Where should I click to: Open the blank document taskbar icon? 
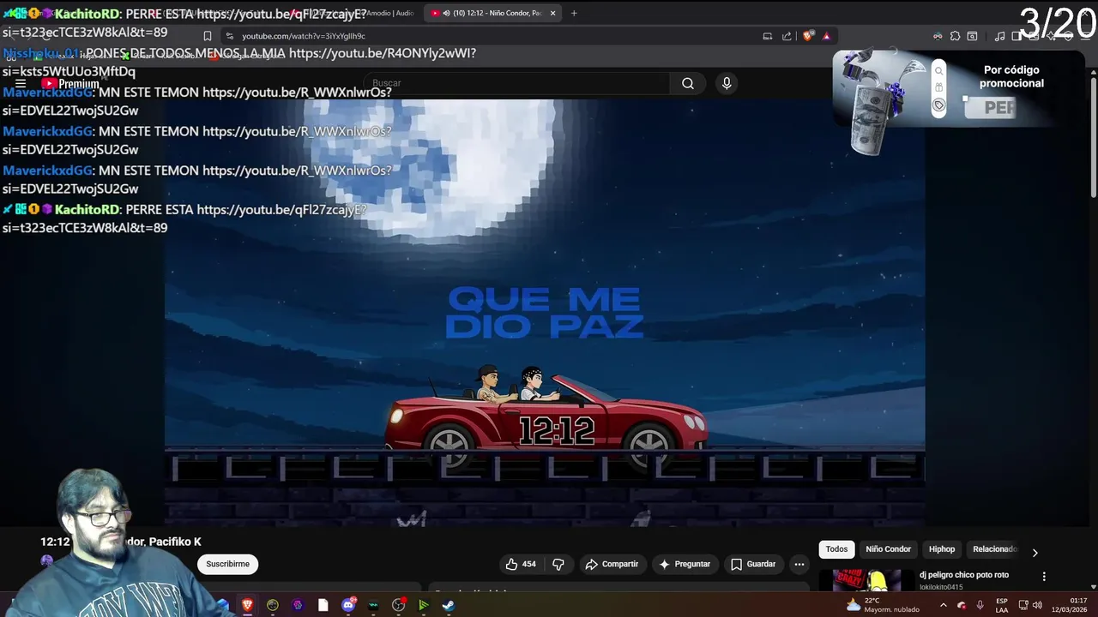tap(323, 605)
